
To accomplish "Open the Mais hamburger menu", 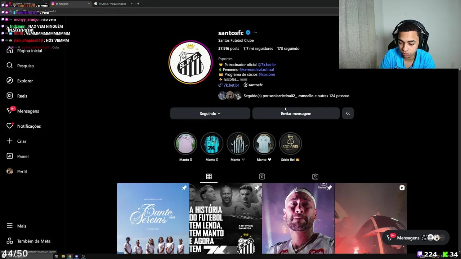I will (10, 226).
